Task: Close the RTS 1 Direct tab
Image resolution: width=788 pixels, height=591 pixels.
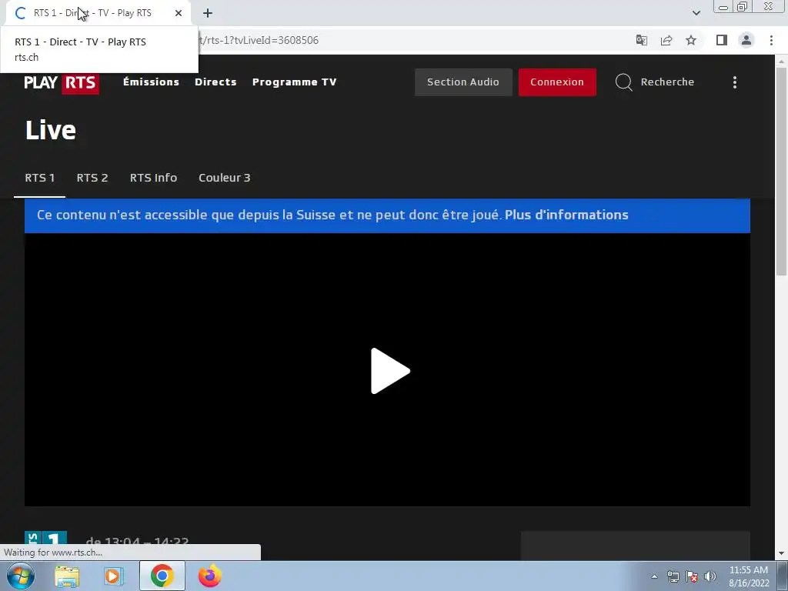Action: [x=179, y=13]
